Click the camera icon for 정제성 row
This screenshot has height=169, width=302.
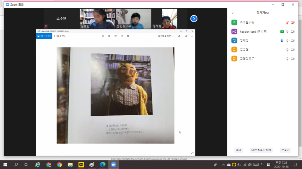[293, 41]
